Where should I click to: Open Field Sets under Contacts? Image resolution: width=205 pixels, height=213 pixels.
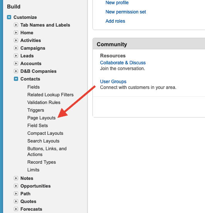click(38, 126)
